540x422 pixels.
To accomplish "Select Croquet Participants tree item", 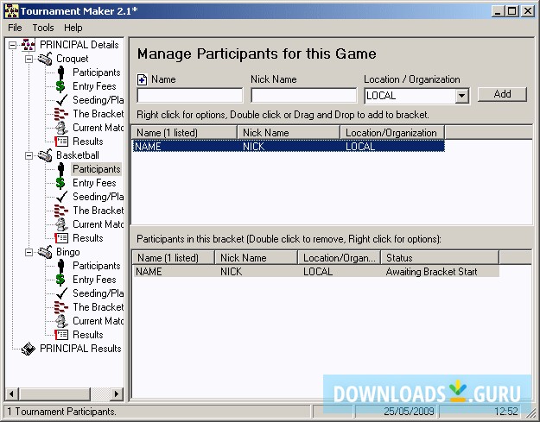I will click(x=97, y=72).
